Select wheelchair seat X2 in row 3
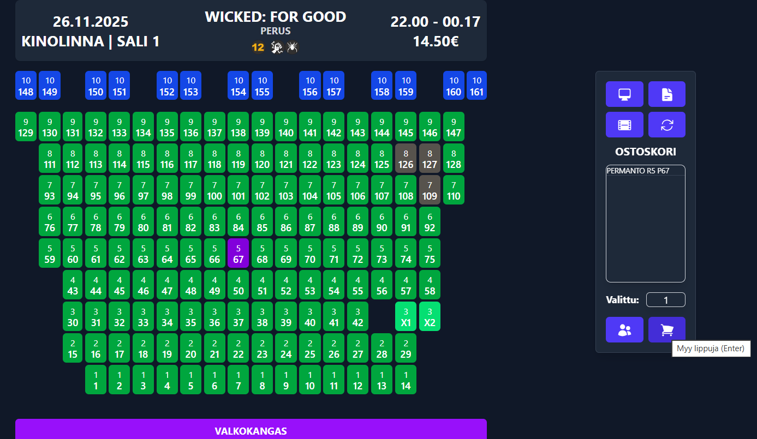 pos(430,316)
